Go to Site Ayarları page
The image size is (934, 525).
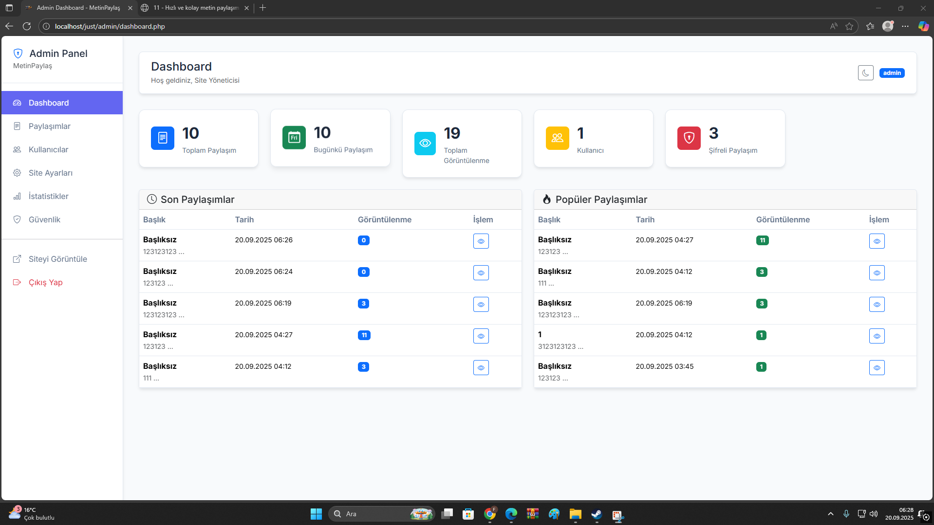point(50,173)
